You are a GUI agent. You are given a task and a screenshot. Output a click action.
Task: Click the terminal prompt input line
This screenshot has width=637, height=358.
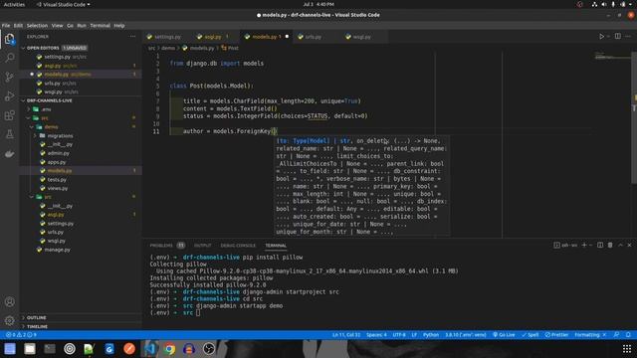198,312
